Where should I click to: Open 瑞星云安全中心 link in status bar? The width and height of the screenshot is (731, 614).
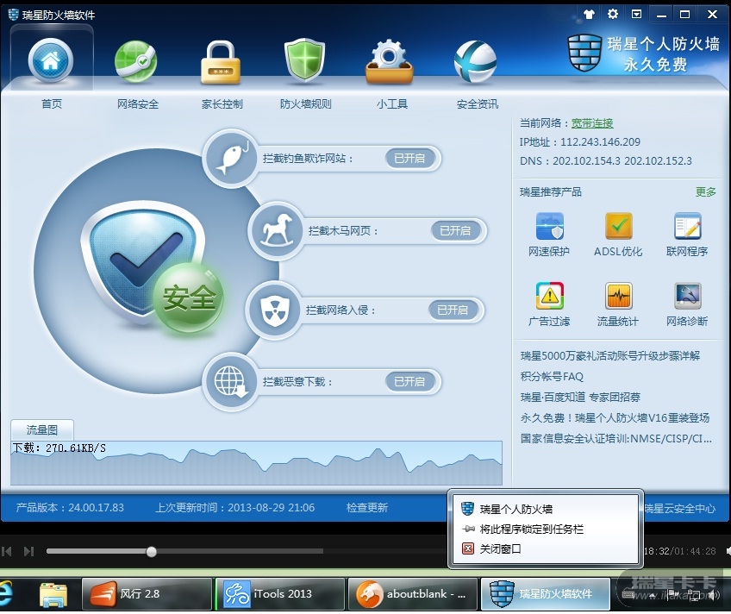tap(680, 508)
